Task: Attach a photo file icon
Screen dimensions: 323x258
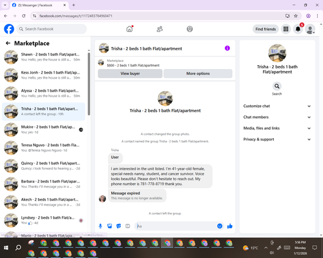Action: (x=109, y=226)
